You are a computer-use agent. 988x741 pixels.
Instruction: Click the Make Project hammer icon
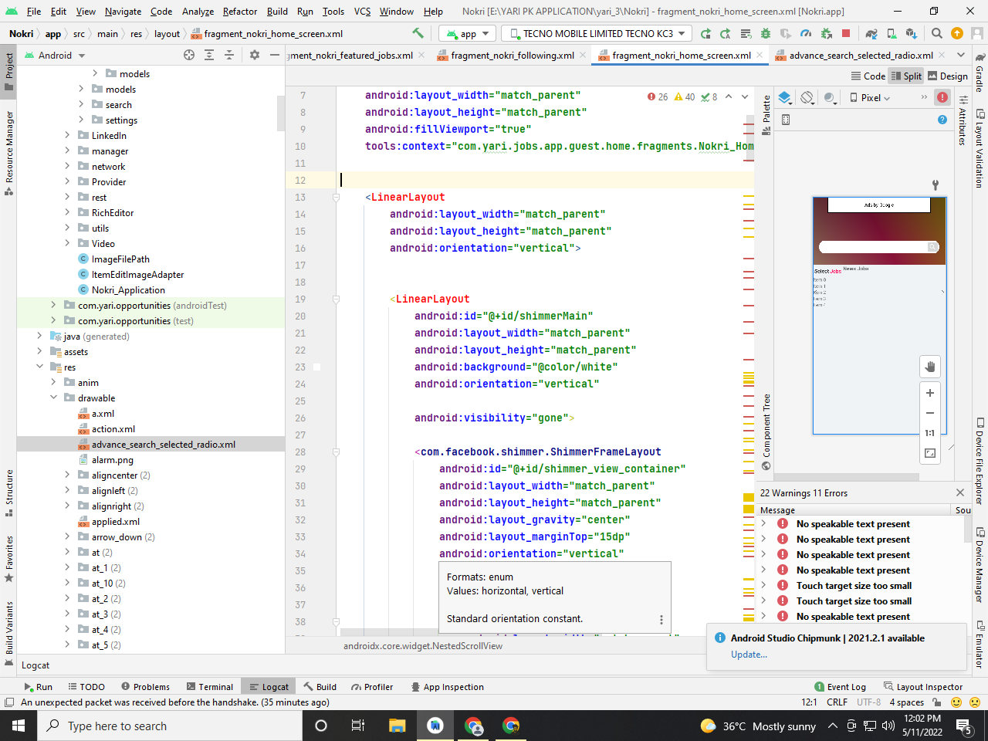pyautogui.click(x=418, y=33)
